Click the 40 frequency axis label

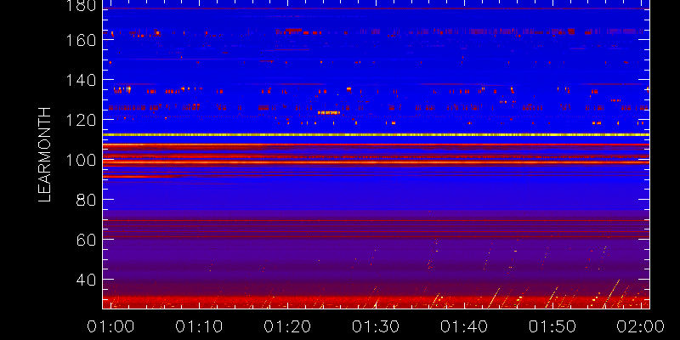pos(87,280)
